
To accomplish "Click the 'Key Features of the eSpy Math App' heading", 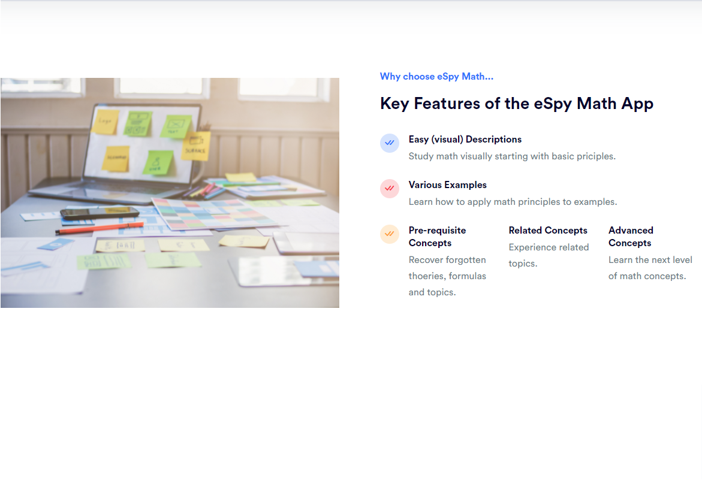I will (516, 104).
